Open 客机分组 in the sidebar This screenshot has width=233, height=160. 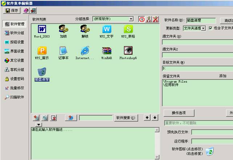(x=15, y=70)
